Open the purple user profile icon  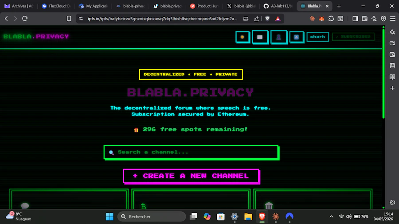279,37
